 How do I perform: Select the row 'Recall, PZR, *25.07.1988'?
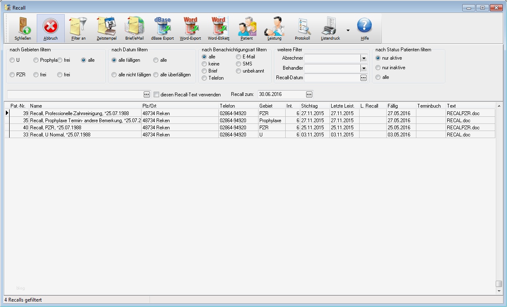[252, 127]
